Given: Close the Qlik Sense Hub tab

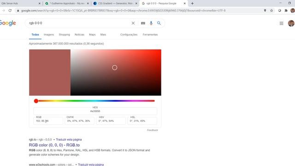Looking at the screenshot, I should 39,3.
